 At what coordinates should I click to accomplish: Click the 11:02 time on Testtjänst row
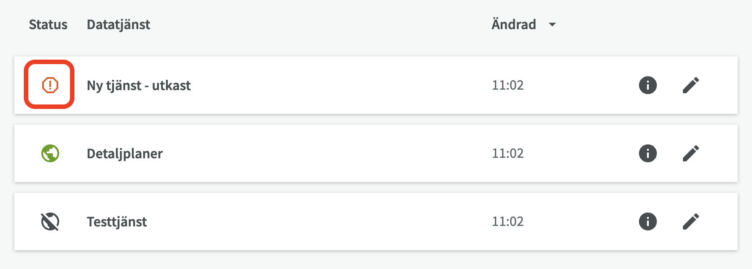pyautogui.click(x=507, y=221)
